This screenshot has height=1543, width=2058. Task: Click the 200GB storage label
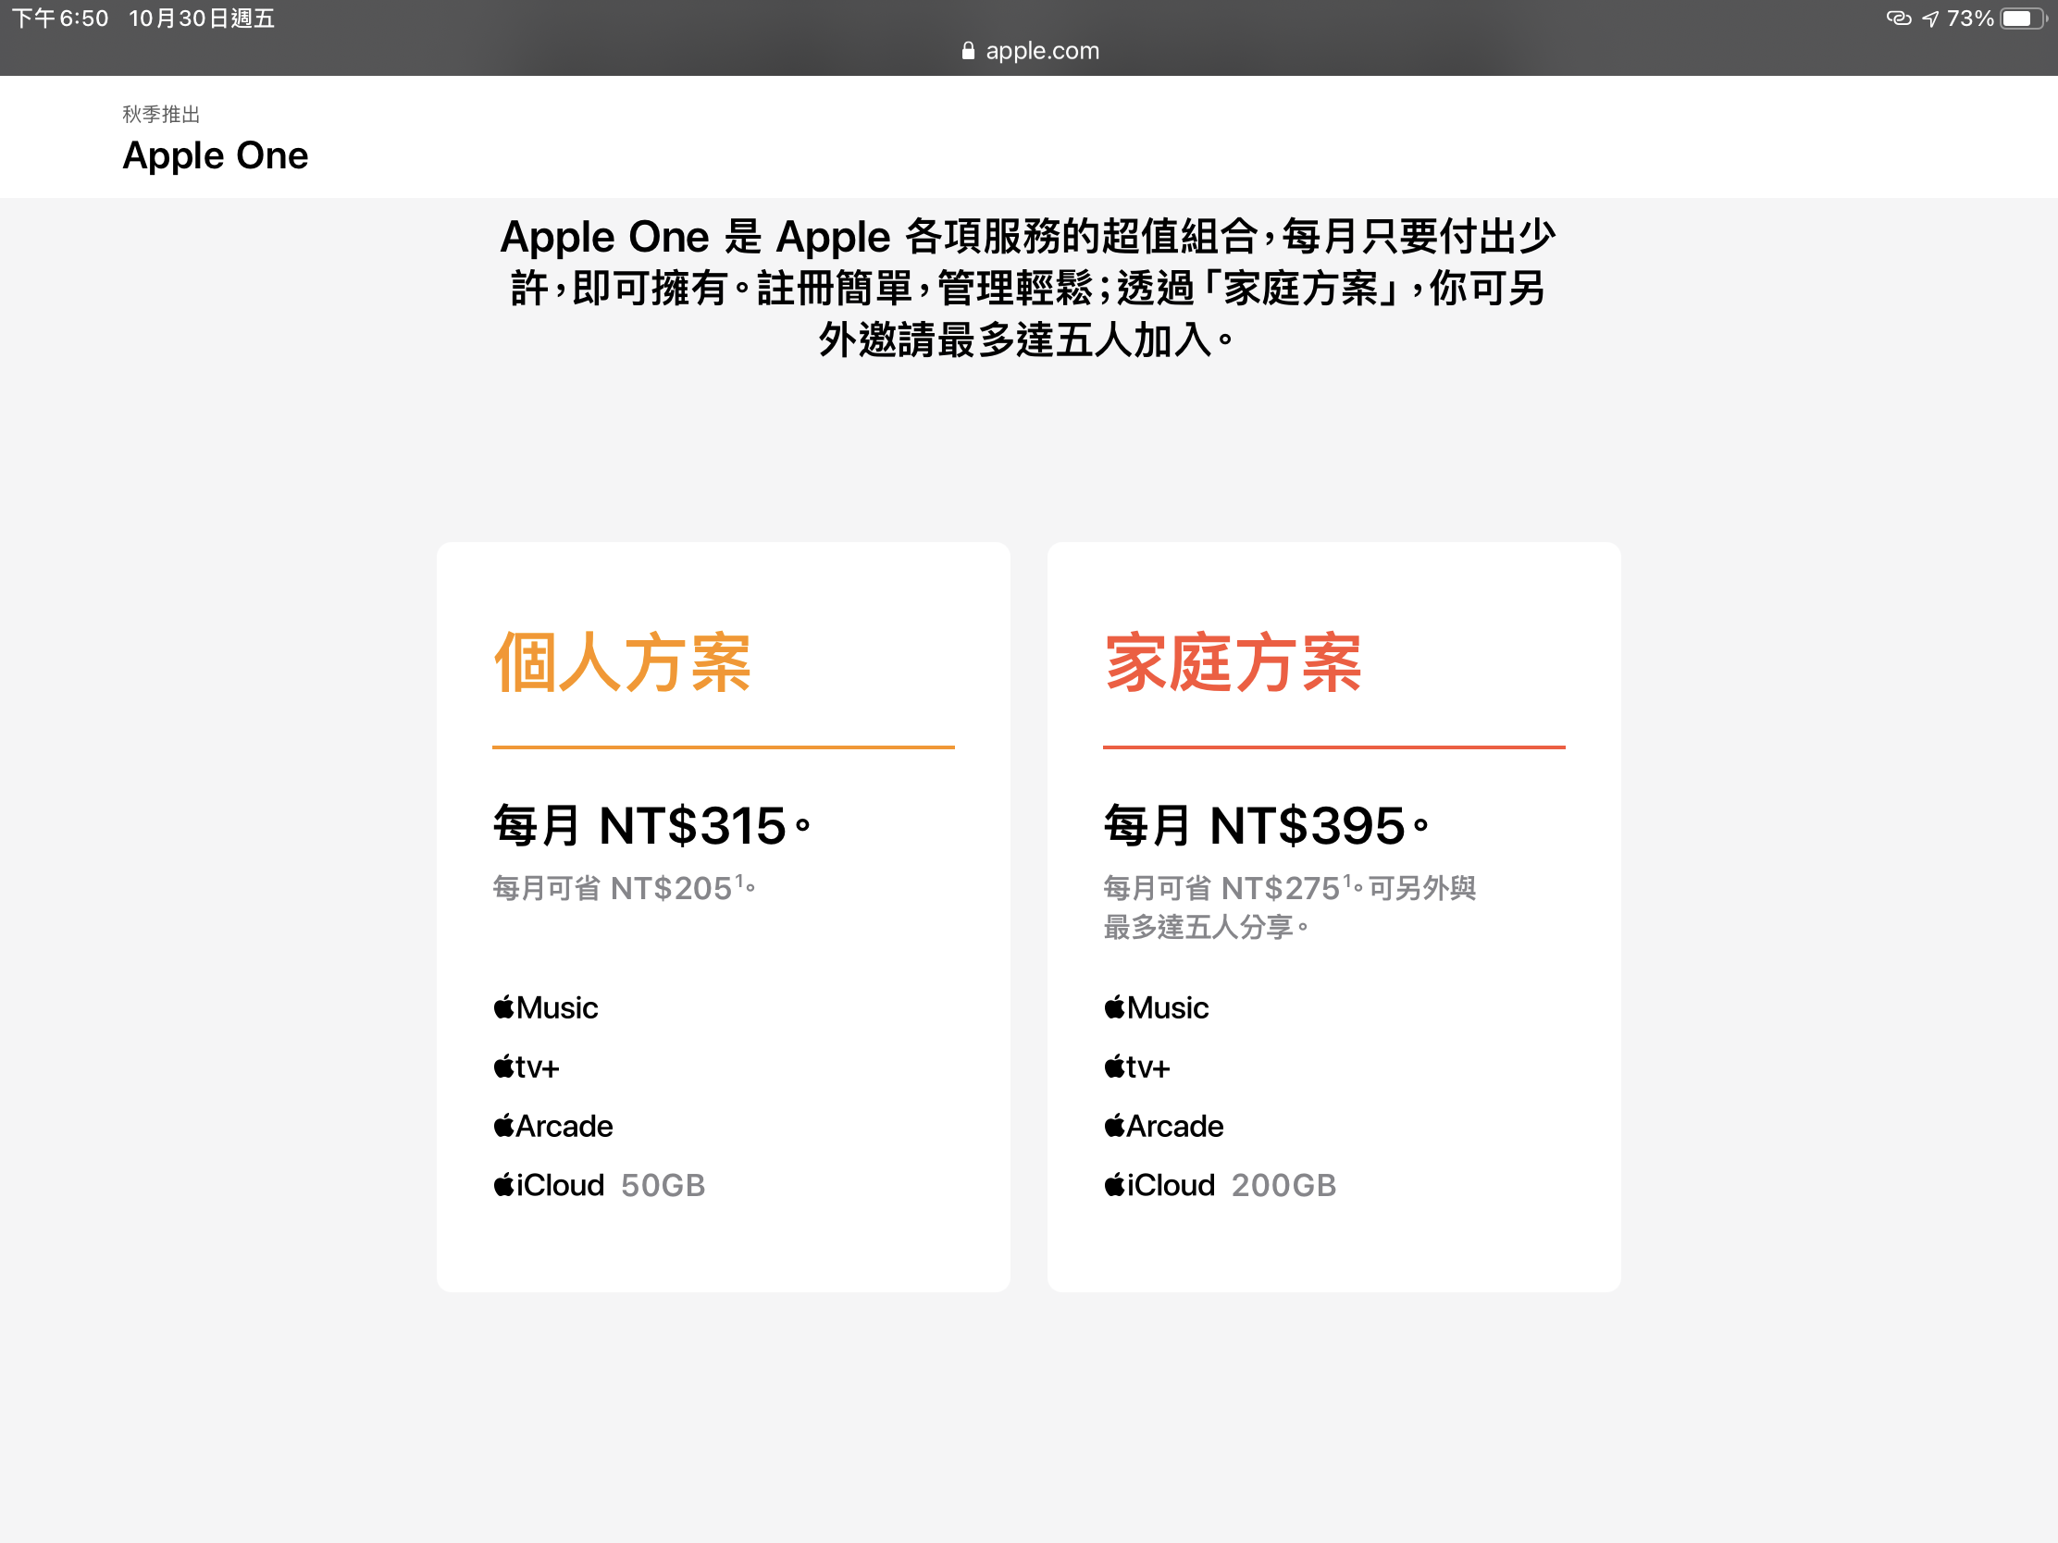1283,1186
